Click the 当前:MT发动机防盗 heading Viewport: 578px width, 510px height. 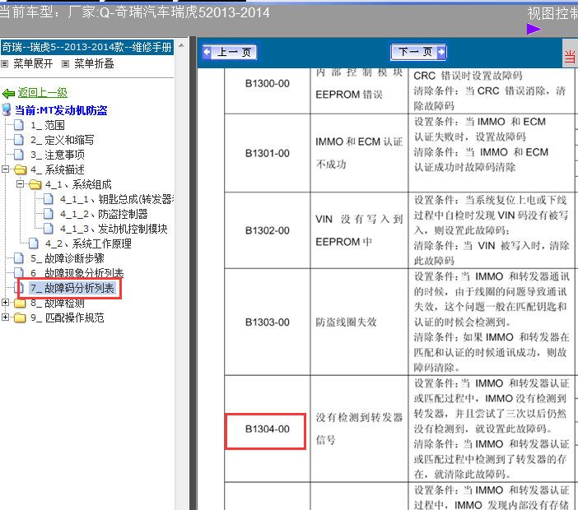click(x=61, y=110)
